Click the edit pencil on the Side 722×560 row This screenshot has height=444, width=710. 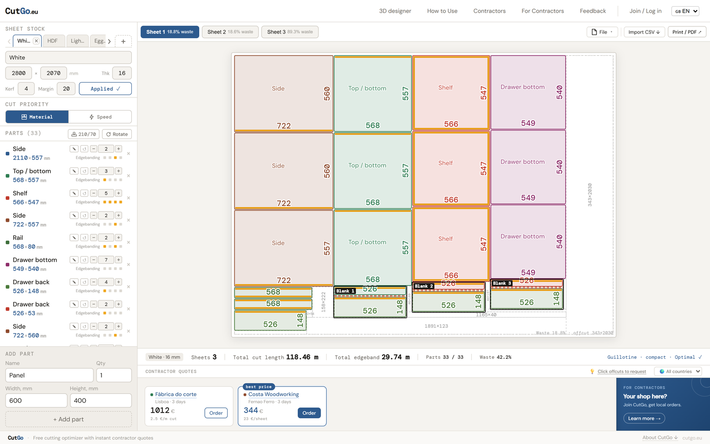pyautogui.click(x=74, y=326)
